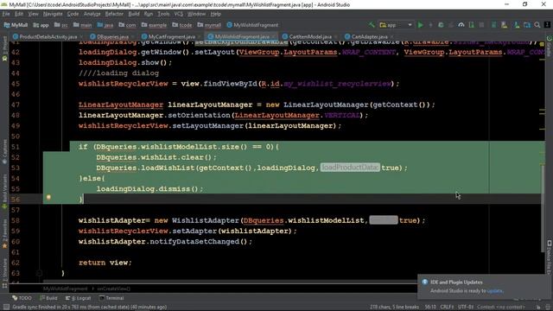553x311 pixels.
Task: Click the Stop run toolbar icon
Action: point(481,25)
